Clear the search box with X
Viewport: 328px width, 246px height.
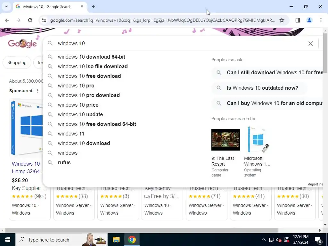311,43
